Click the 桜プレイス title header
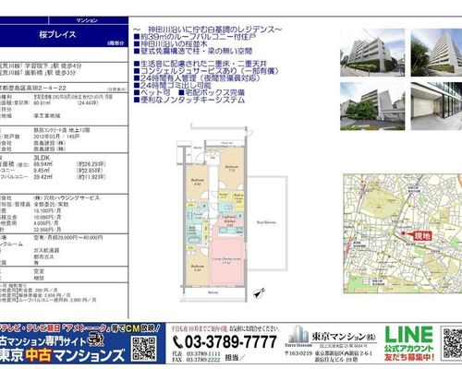The width and height of the screenshot is (462, 369). point(57,34)
